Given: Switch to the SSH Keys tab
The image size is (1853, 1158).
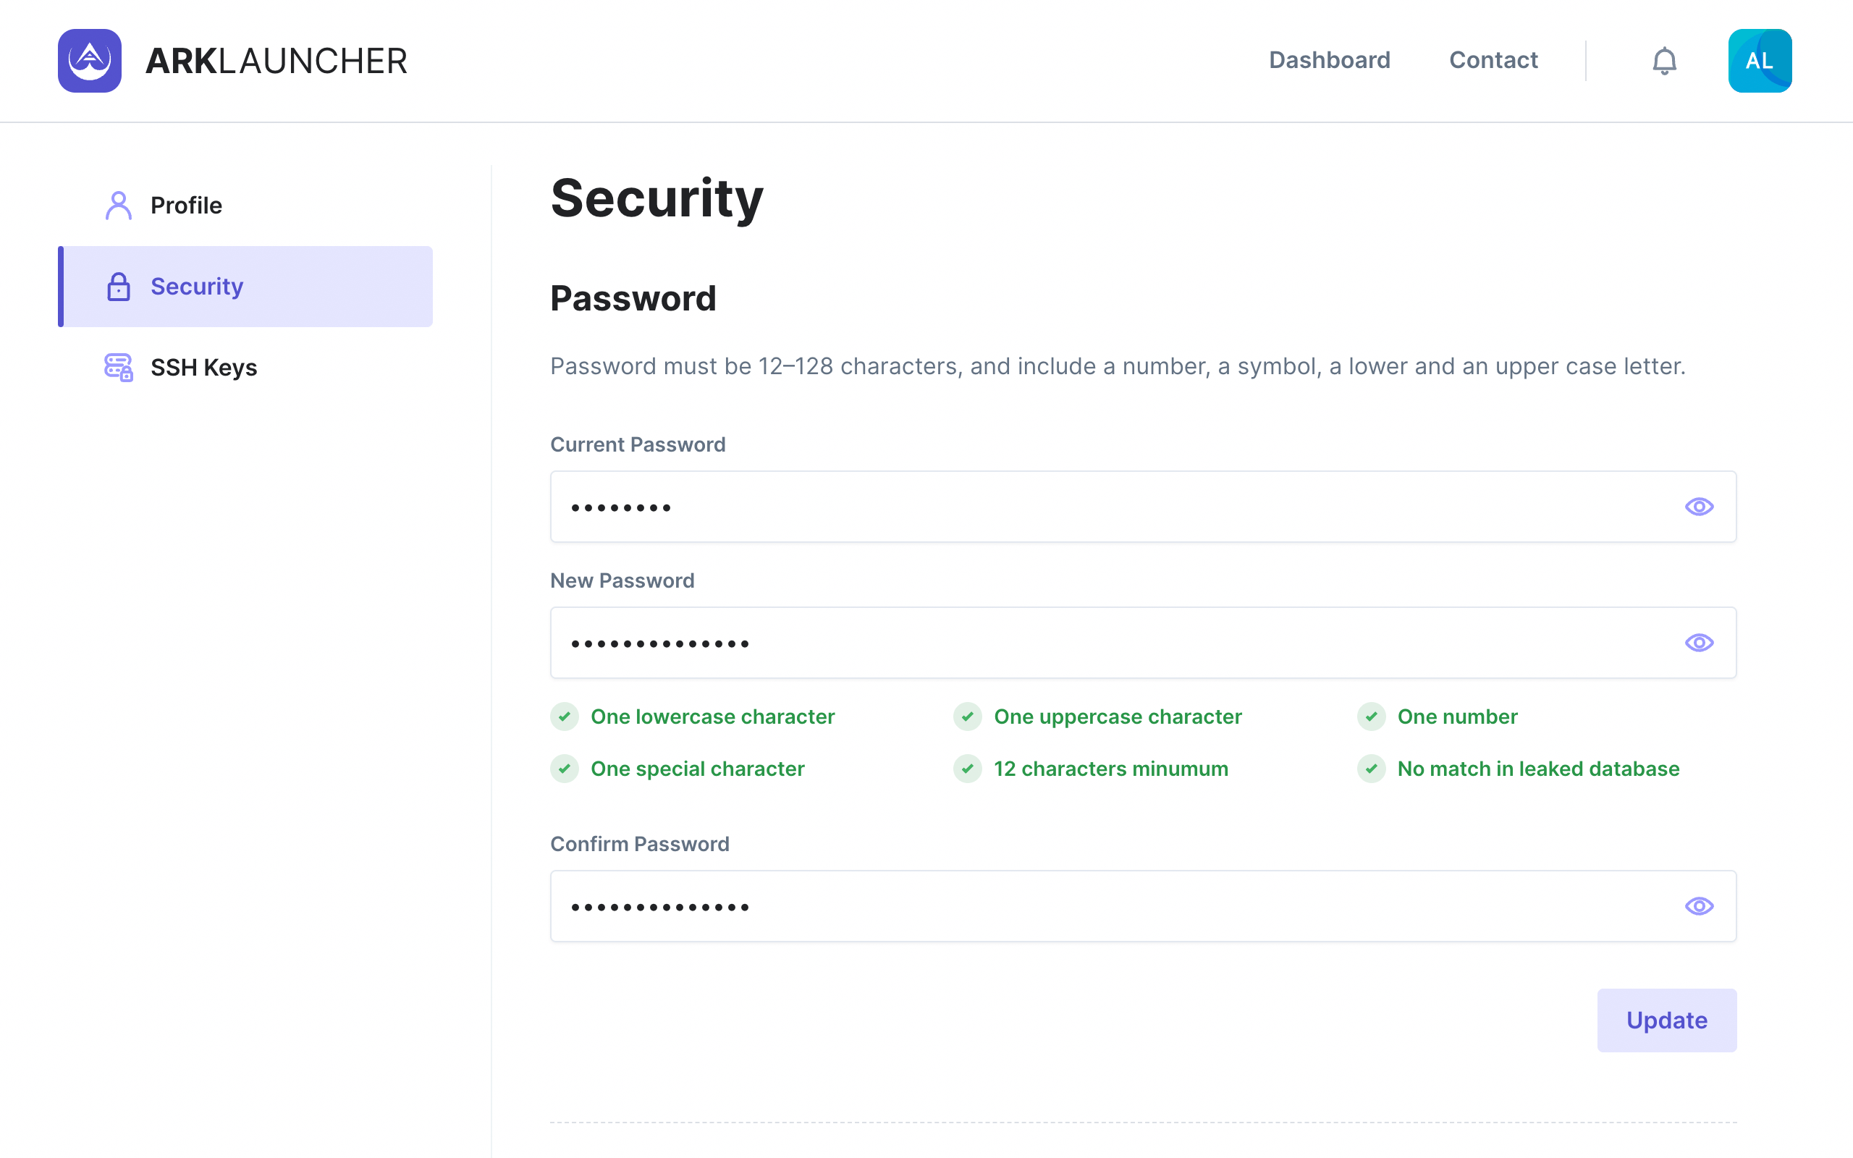Looking at the screenshot, I should click(203, 368).
